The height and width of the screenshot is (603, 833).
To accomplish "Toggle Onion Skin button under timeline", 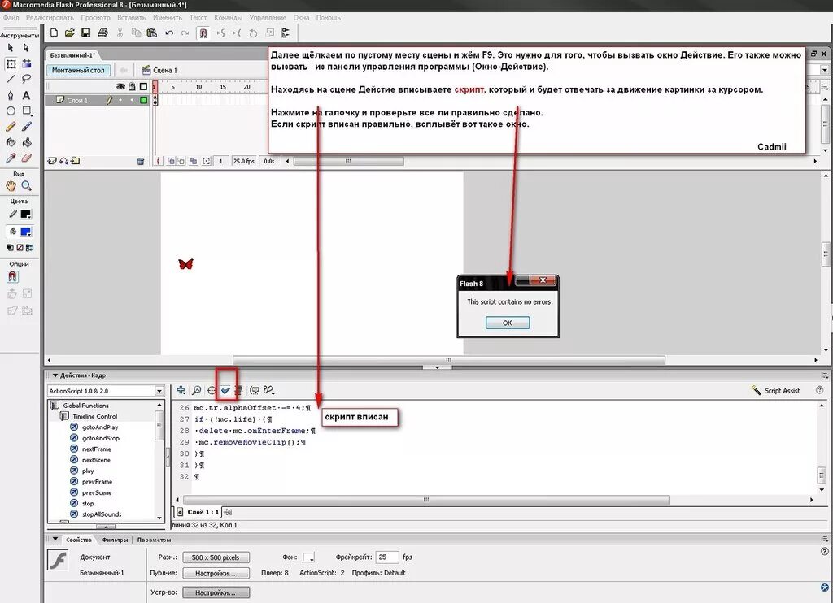I will tap(172, 161).
